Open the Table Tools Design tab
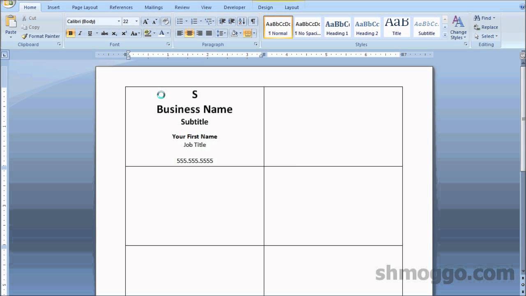 point(265,7)
